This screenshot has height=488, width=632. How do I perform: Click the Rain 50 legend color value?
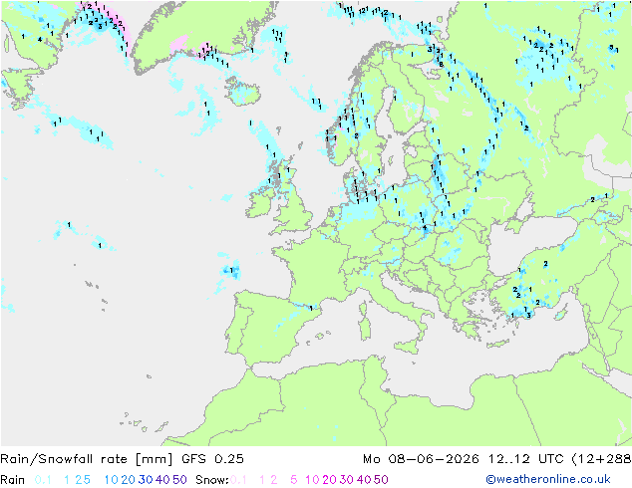click(179, 480)
